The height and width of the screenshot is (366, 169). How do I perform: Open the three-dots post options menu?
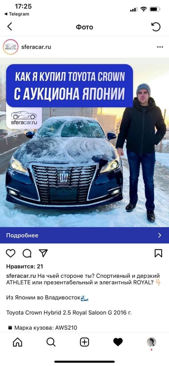click(x=160, y=47)
